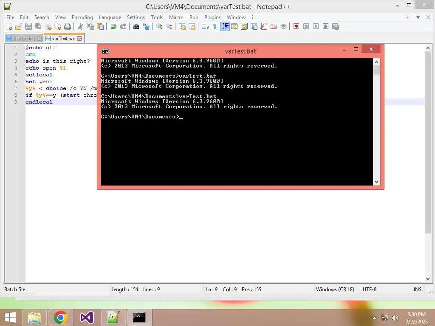Open the Encoding menu
This screenshot has width=435, height=326.
click(82, 17)
